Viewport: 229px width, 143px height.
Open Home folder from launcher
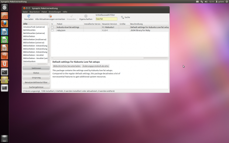click(x=4, y=16)
